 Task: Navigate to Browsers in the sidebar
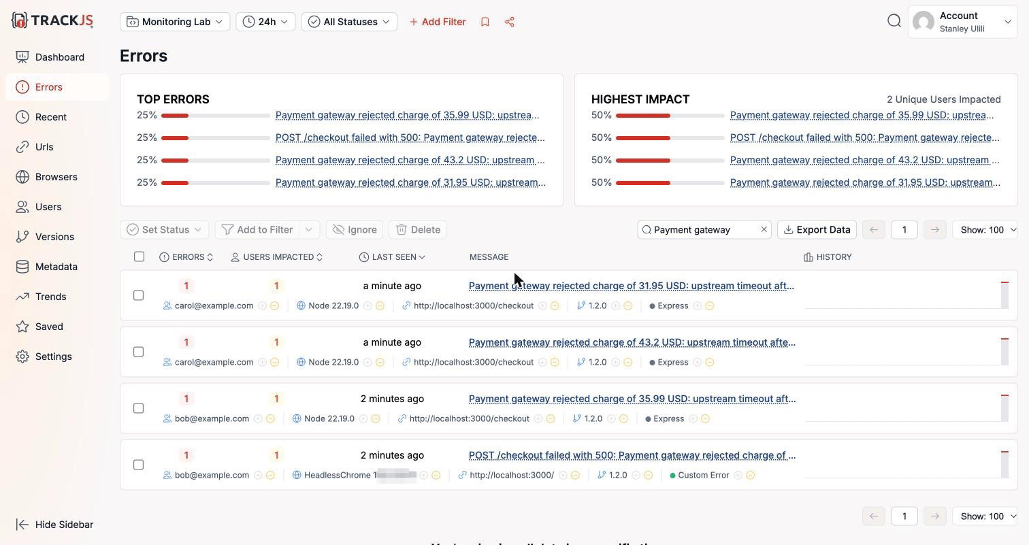[57, 177]
